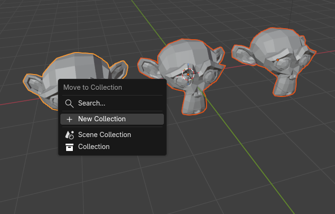335x214 pixels.
Task: Click the magnifying glass search icon
Action: (69, 104)
